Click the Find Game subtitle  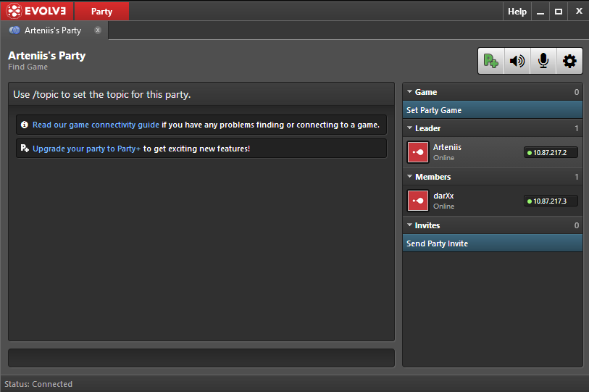28,67
